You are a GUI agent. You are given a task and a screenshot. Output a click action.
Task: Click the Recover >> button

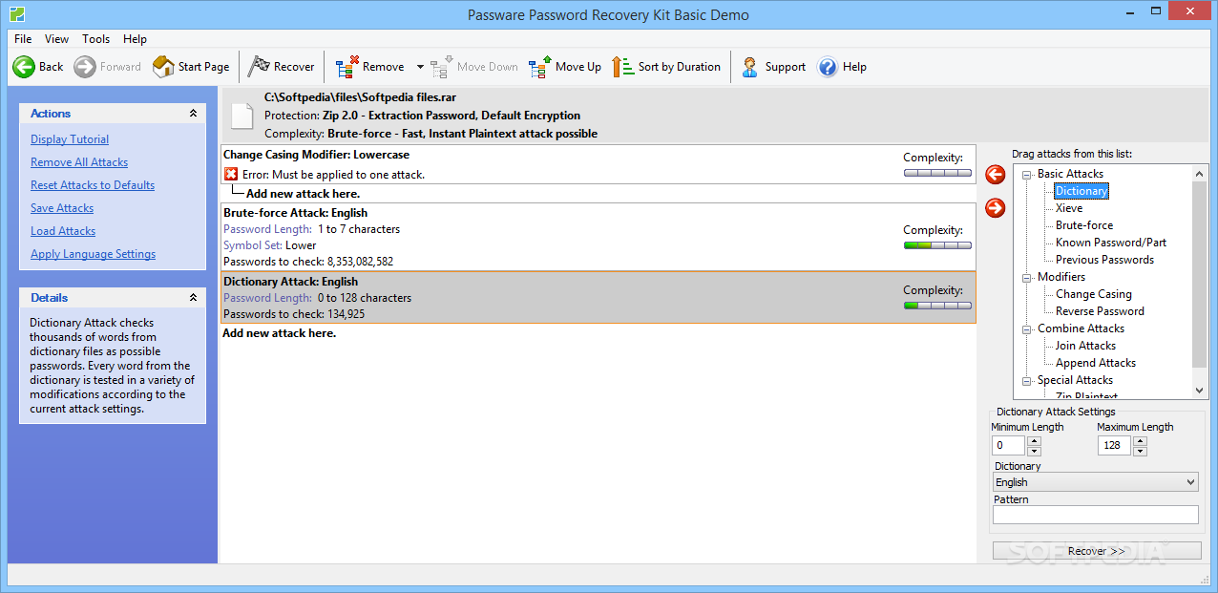1097,551
